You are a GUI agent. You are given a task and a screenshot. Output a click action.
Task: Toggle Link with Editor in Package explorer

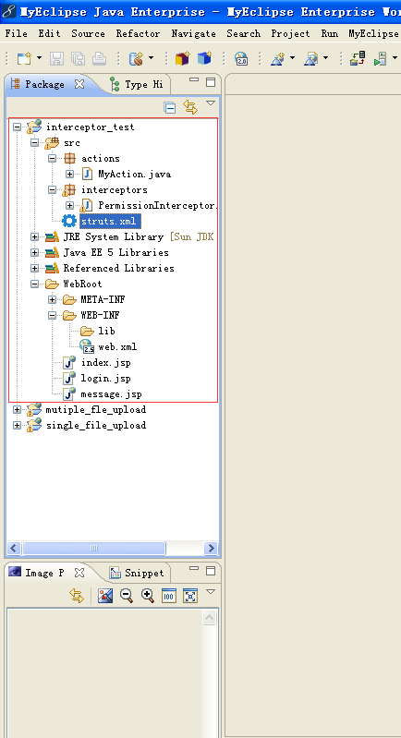[190, 107]
